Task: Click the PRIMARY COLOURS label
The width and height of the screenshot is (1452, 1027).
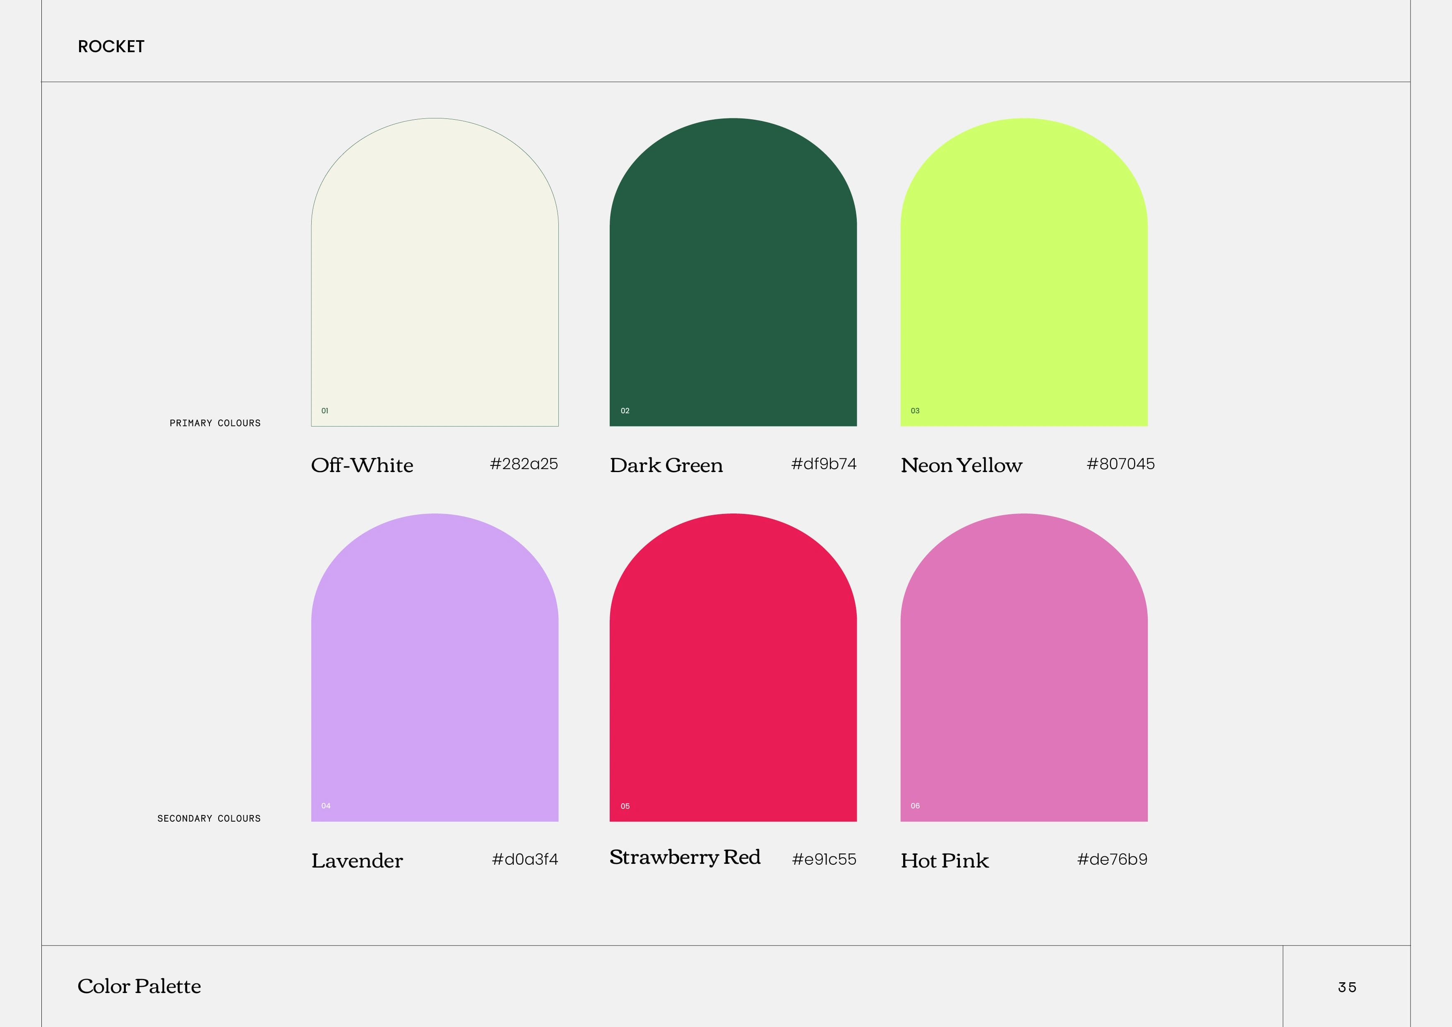Action: click(x=215, y=423)
